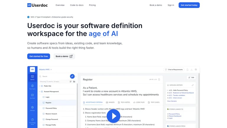This screenshot has height=128, width=227.
Task: Open the Knowledge Base help icon
Action: 32,121
